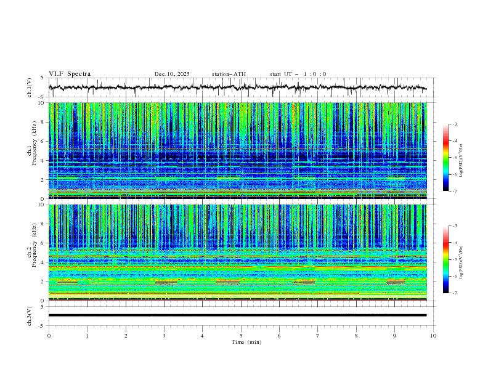Click the 8 minute tick label on time axis
This screenshot has height=377, width=488.
356,336
